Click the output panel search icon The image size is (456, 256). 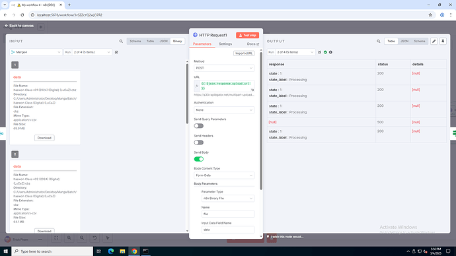coord(379,41)
